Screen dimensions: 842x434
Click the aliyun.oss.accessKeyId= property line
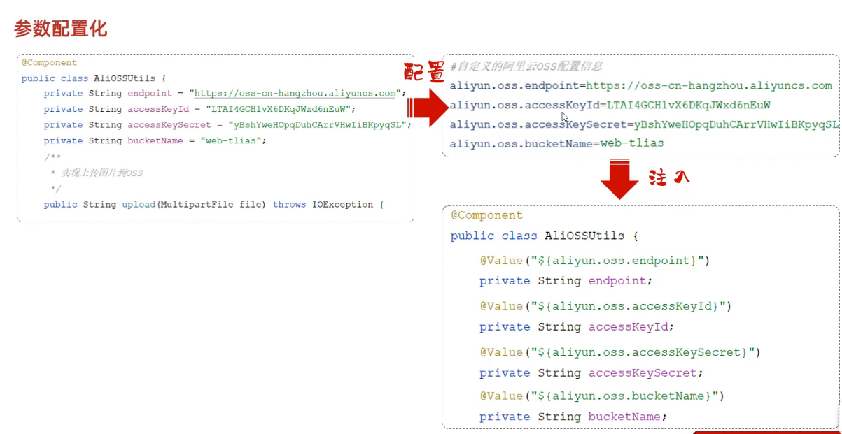coord(610,106)
